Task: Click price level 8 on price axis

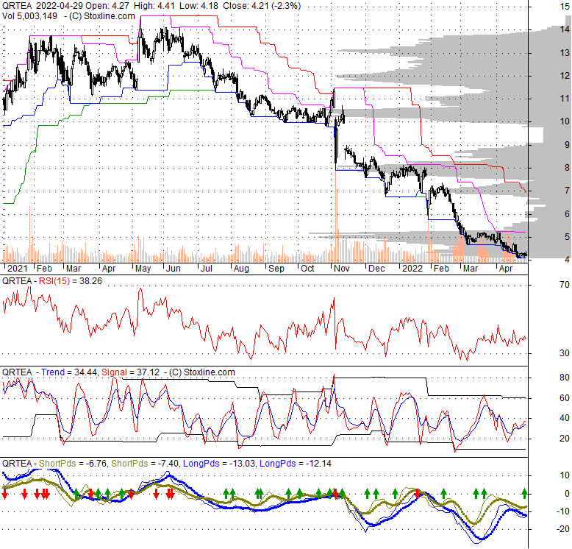Action: (x=567, y=168)
